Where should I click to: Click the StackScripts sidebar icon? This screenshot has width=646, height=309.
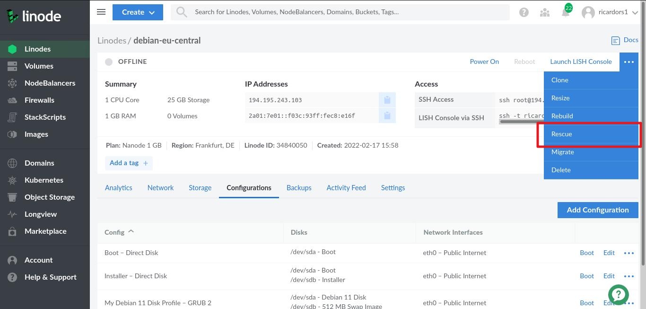pyautogui.click(x=12, y=117)
